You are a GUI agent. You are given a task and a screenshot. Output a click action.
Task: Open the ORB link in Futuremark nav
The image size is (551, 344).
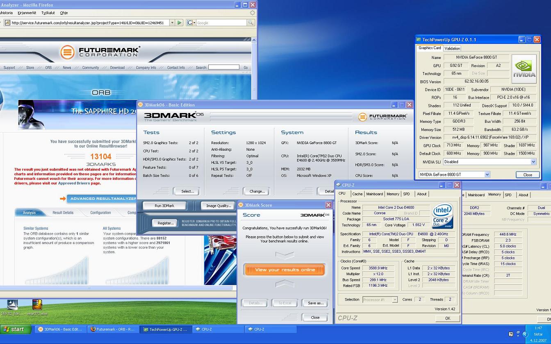48,68
